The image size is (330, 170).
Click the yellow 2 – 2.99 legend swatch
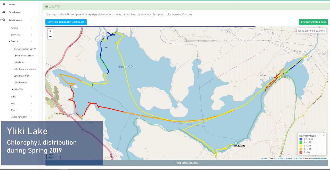point(301,146)
